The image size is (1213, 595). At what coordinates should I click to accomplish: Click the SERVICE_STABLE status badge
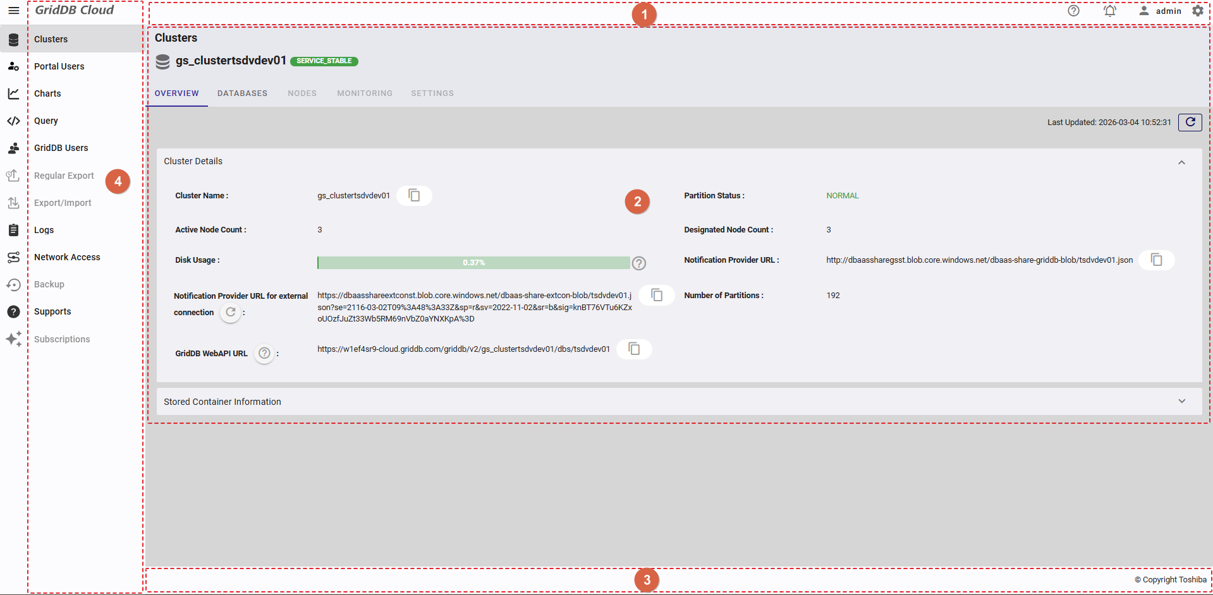click(324, 61)
